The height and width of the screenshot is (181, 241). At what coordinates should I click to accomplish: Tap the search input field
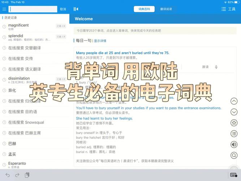tap(33, 9)
